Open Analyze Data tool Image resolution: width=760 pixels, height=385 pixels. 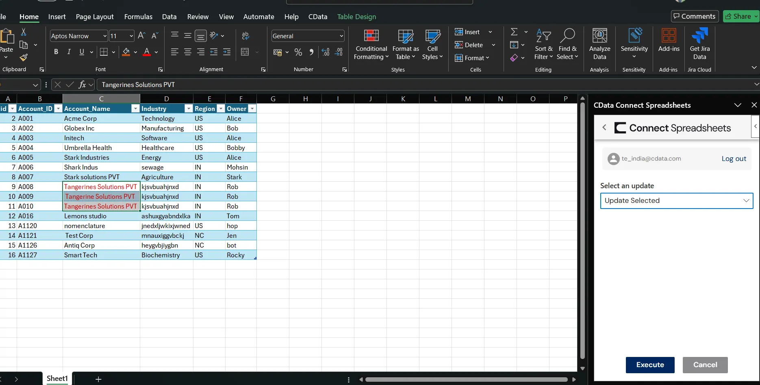(599, 44)
